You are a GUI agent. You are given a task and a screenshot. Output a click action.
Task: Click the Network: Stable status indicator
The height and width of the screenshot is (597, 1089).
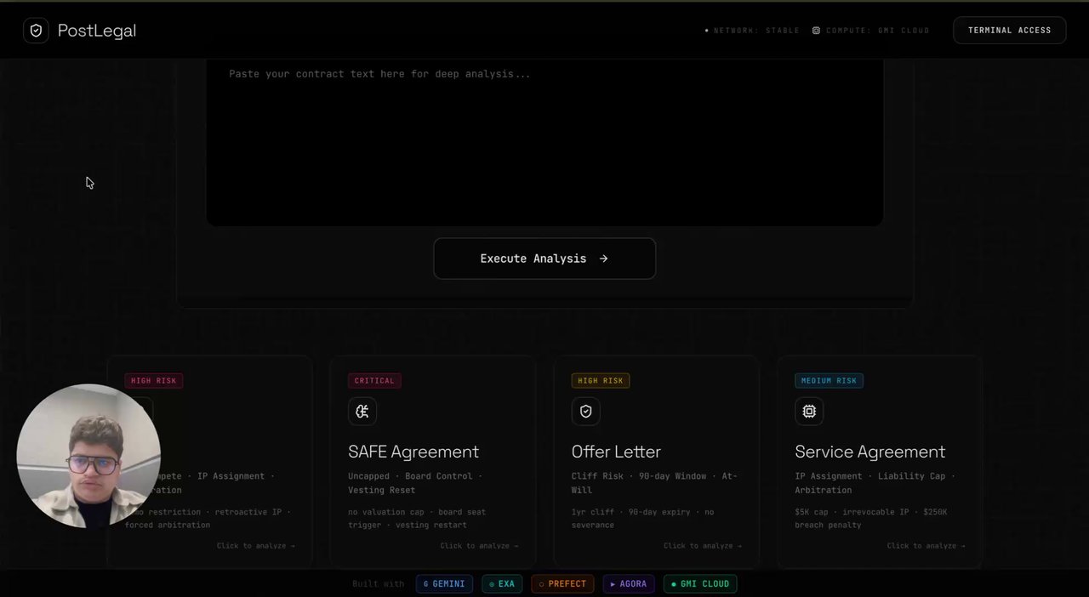(753, 31)
